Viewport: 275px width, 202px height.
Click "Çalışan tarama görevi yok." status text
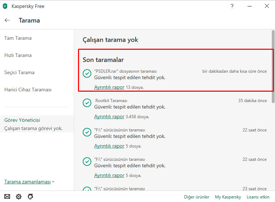coord(33,129)
